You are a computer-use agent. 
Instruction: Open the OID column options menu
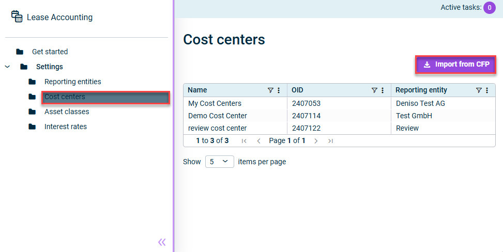point(383,90)
